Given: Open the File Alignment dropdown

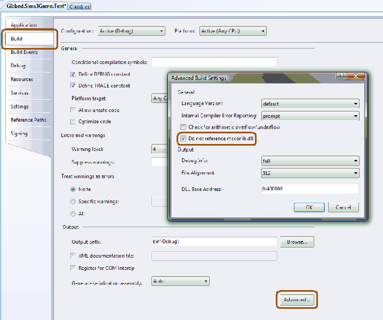Looking at the screenshot, I should 310,173.
